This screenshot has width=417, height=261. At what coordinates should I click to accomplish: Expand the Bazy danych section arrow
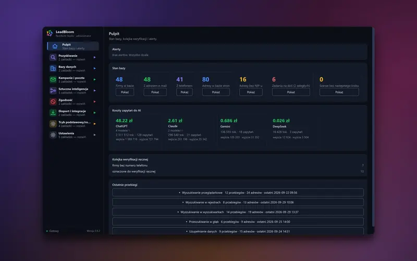click(95, 68)
